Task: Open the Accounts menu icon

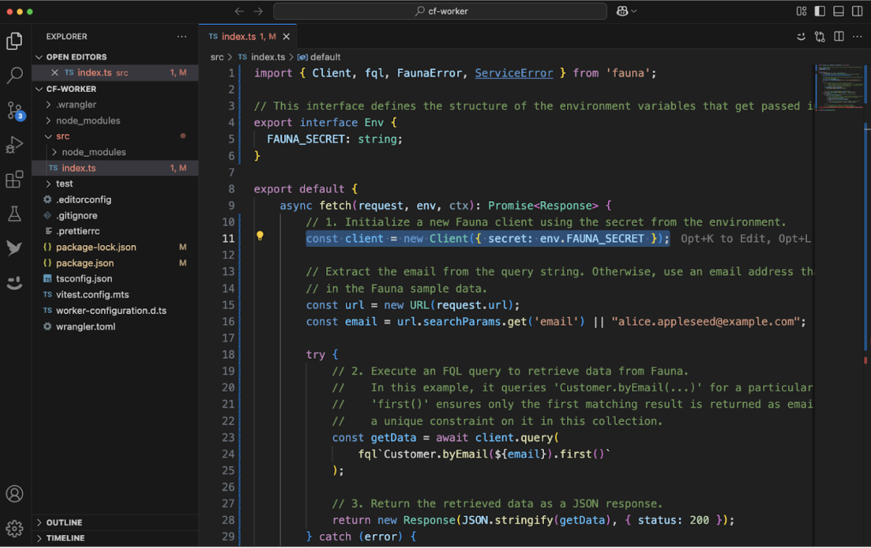Action: point(14,494)
